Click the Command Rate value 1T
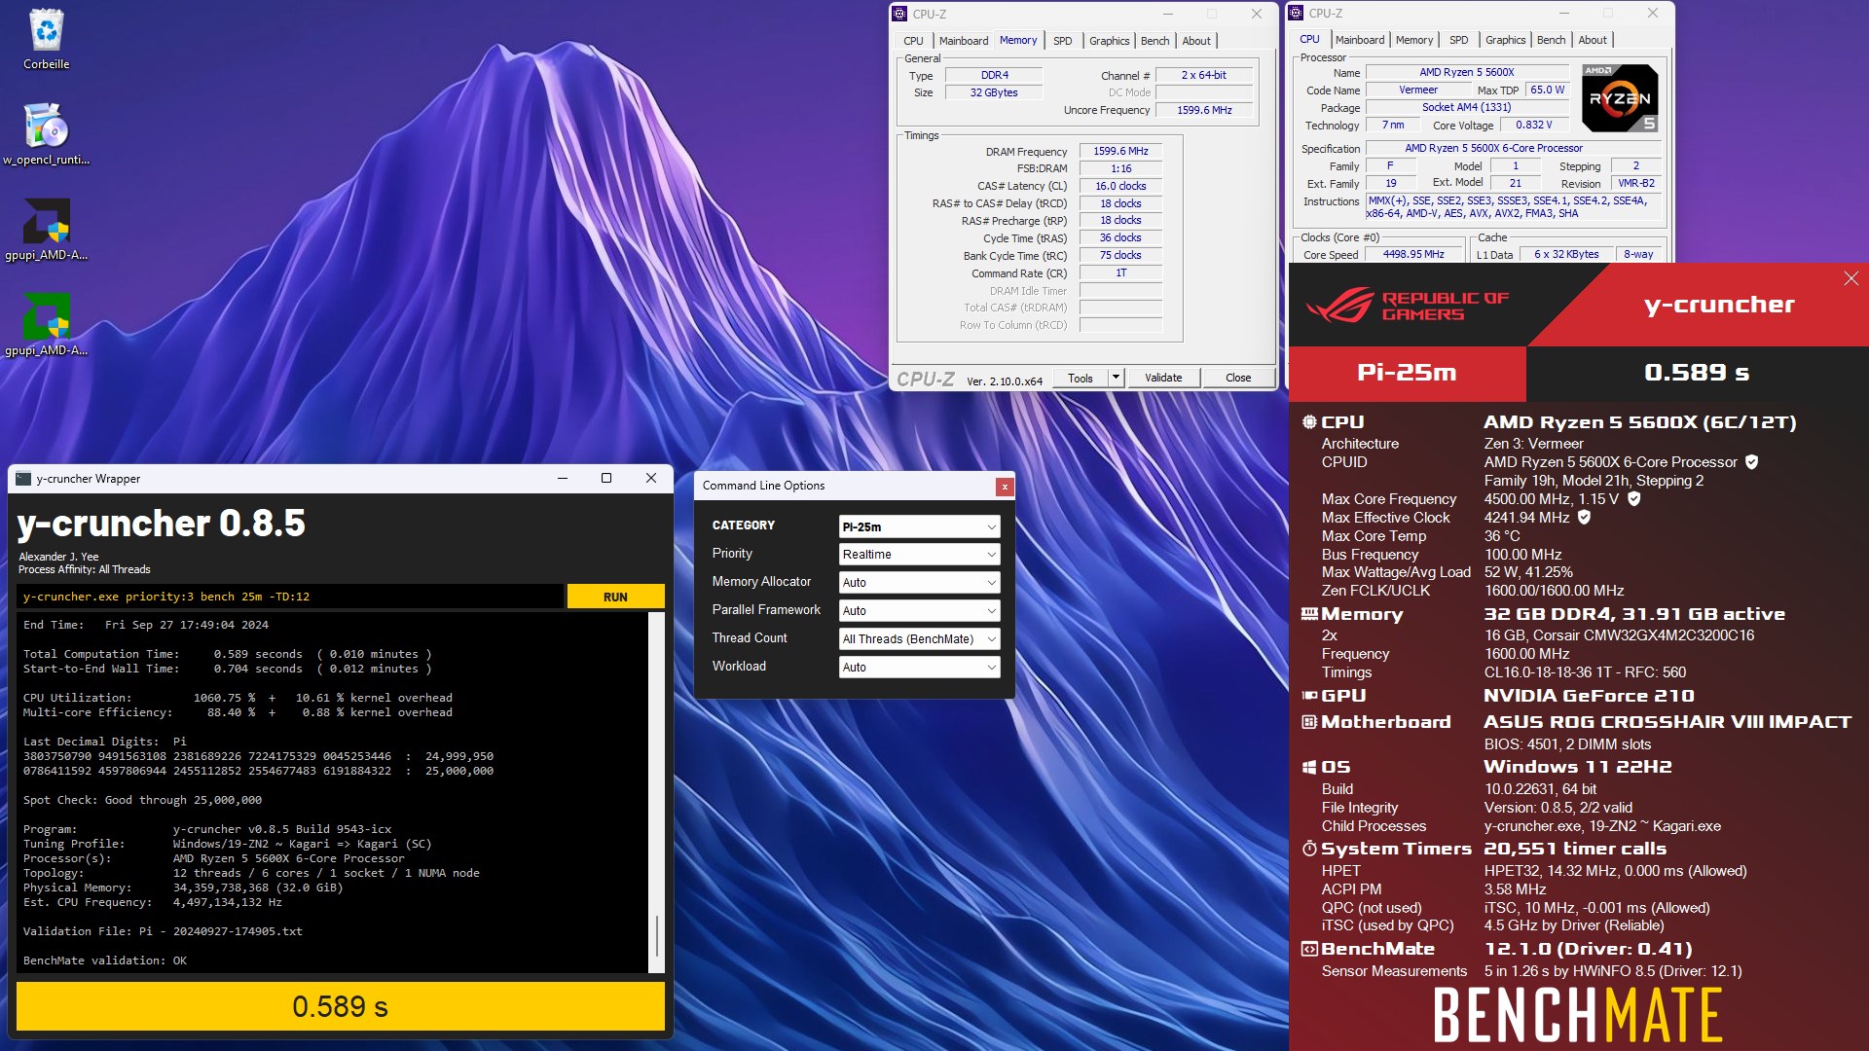The height and width of the screenshot is (1051, 1869). tap(1120, 273)
